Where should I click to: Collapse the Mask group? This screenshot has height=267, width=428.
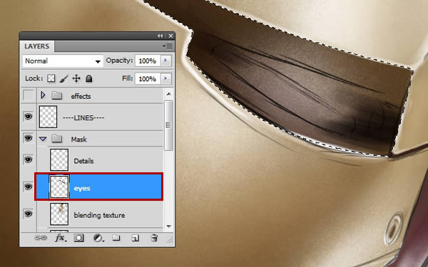point(43,139)
